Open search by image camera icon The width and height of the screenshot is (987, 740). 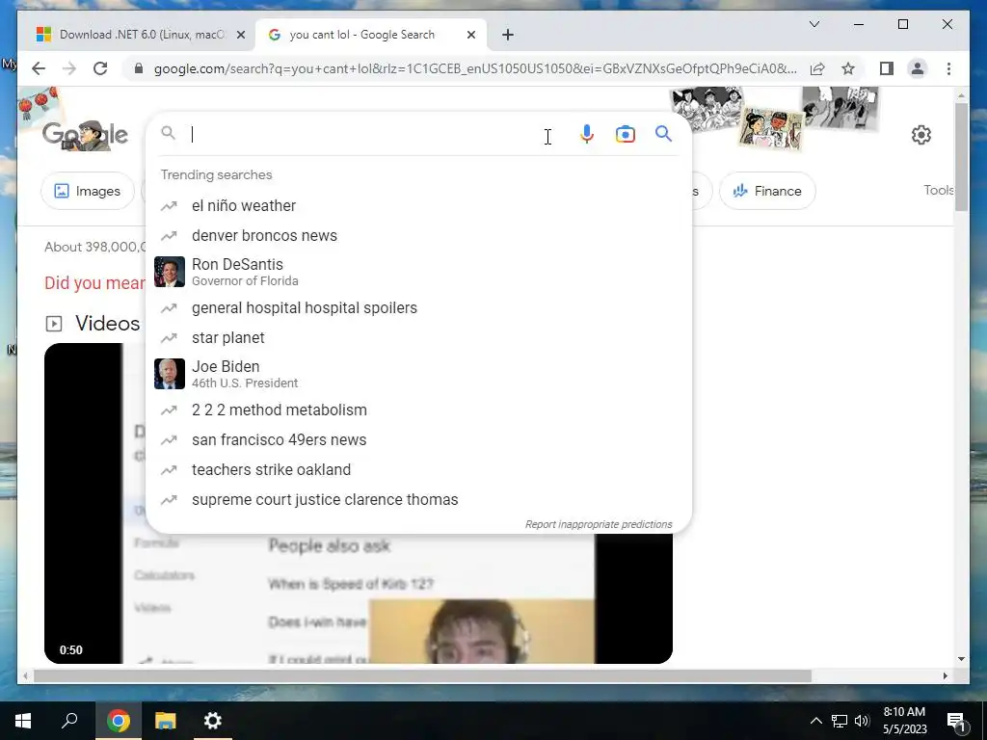(625, 134)
